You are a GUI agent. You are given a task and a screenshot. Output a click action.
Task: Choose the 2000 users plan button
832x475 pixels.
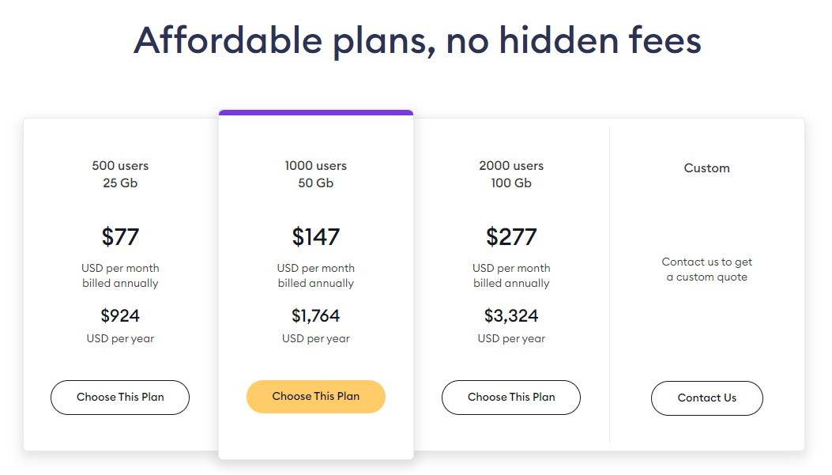pos(511,397)
